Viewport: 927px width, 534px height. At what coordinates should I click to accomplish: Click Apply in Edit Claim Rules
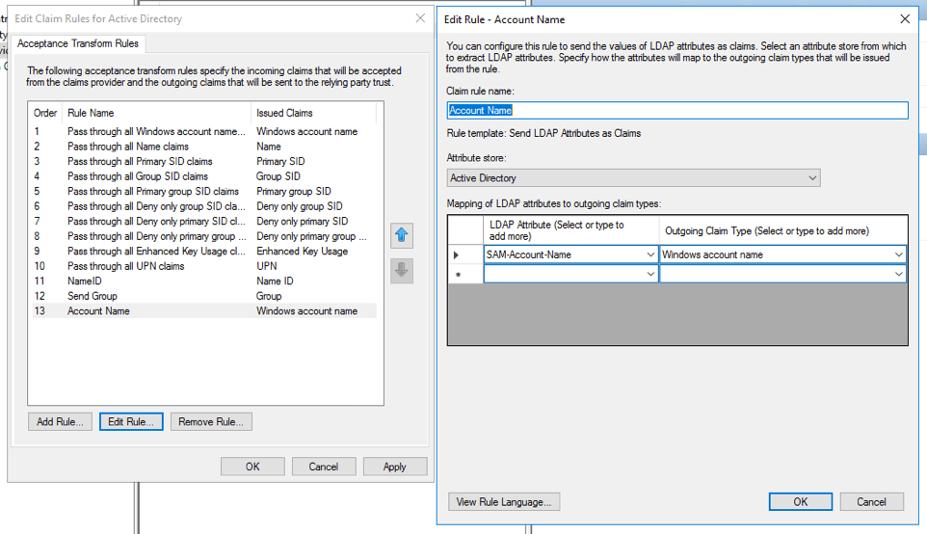click(395, 467)
